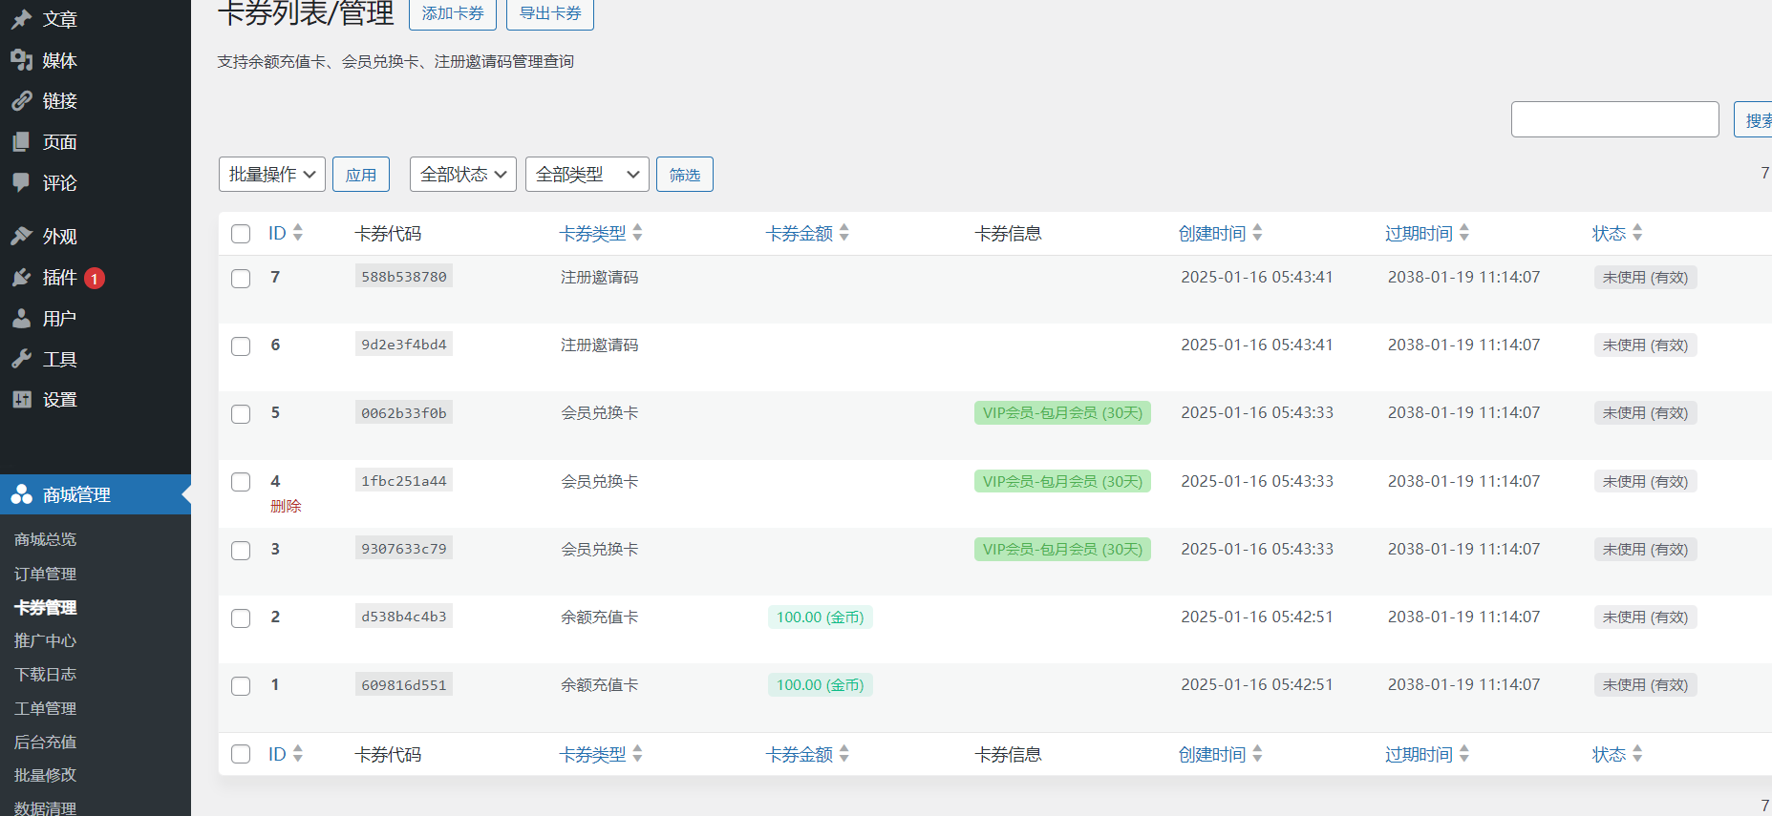Open 推广中心 from the sidebar submenu
Screen dimensions: 1772x816
click(x=45, y=640)
